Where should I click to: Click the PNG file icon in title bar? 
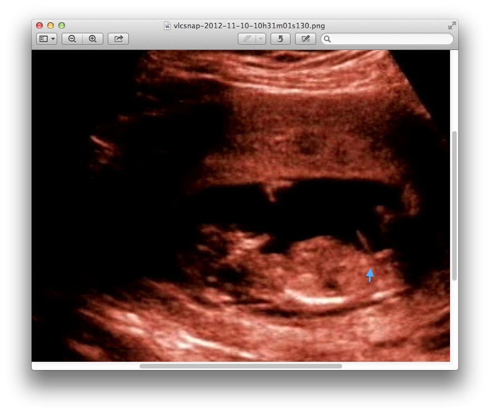pos(167,26)
